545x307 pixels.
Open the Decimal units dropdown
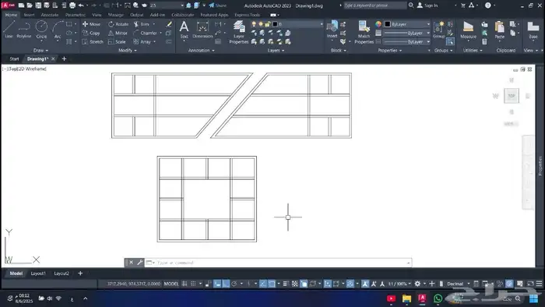[x=458, y=284]
